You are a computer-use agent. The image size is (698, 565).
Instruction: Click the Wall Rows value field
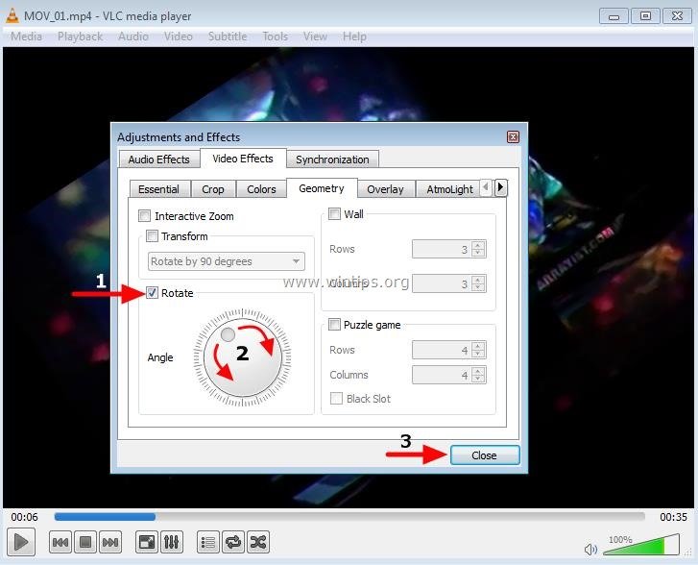tap(442, 249)
